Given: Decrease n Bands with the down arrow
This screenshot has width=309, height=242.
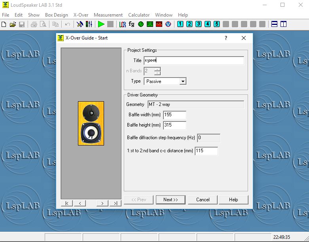Looking at the screenshot, I should 157,73.
